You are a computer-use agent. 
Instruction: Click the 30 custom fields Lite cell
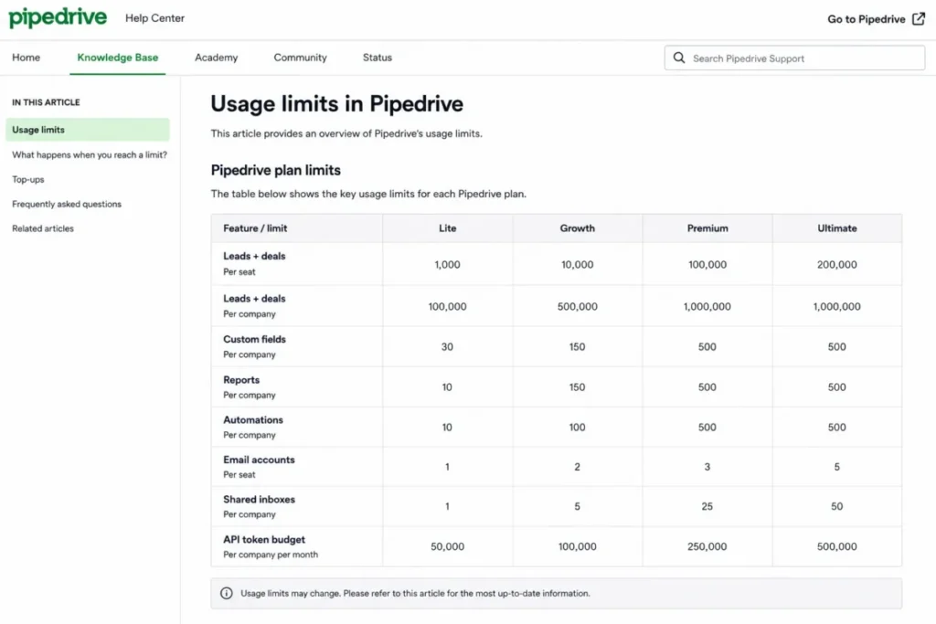[x=447, y=346]
